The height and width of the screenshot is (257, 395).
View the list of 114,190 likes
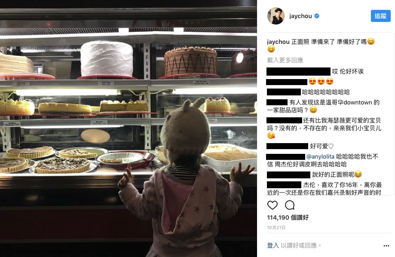pyautogui.click(x=288, y=217)
